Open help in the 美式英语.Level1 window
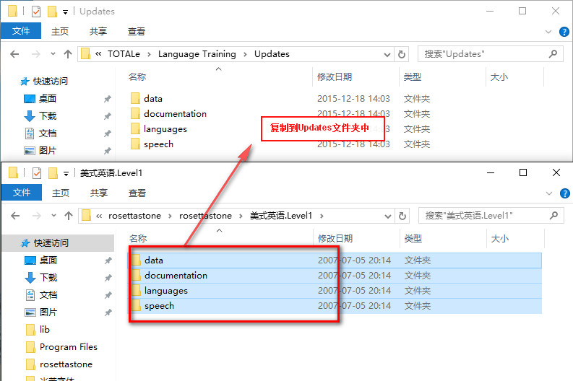This screenshot has width=573, height=381. click(565, 193)
